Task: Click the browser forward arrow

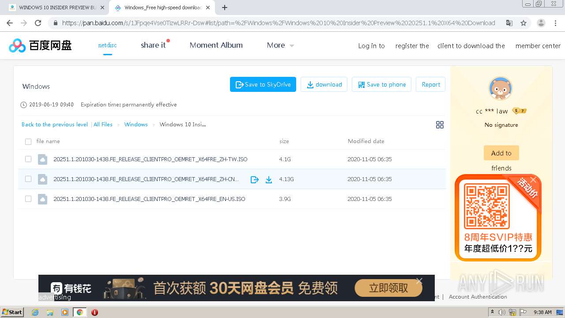Action: pyautogui.click(x=24, y=23)
